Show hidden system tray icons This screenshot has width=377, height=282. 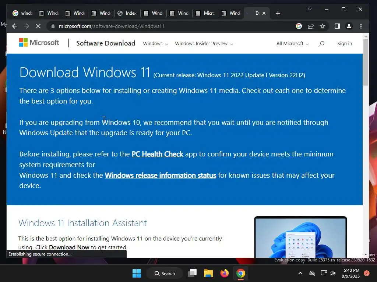300,273
